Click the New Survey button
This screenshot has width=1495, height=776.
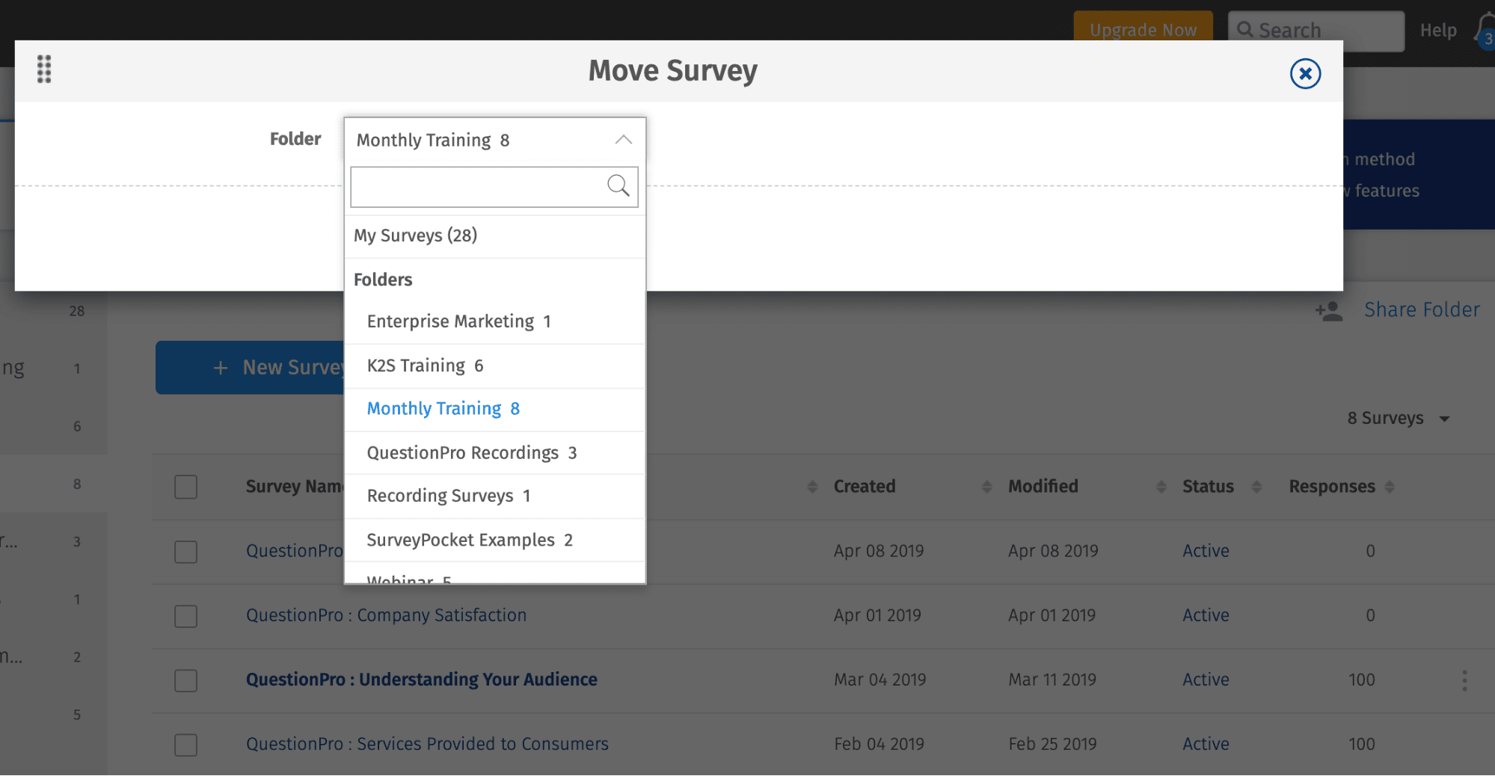click(250, 368)
